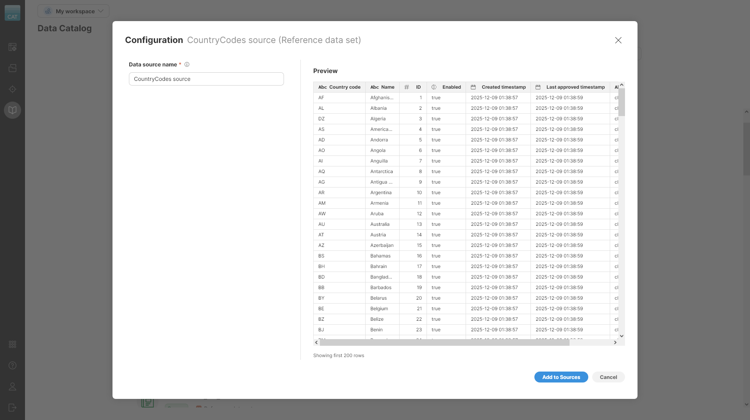
Task: Open the projects box icon in sidebar
Action: click(13, 68)
